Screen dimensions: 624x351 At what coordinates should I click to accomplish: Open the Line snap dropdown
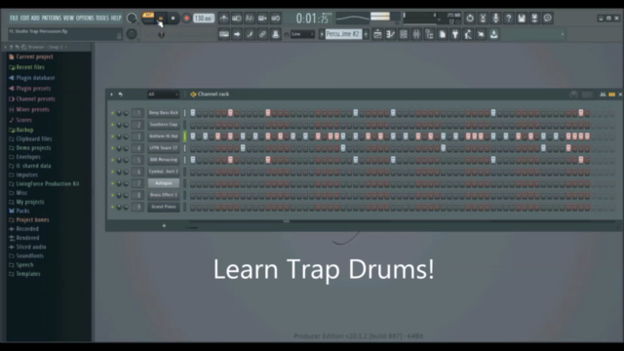tap(302, 34)
